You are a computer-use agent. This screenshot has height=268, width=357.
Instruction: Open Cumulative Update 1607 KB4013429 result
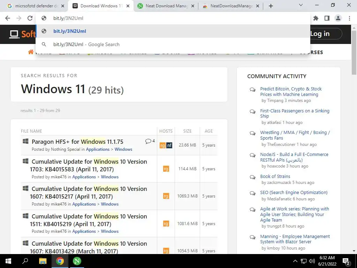pos(88,247)
